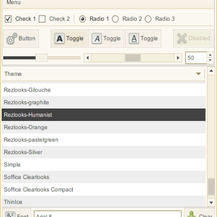The height and width of the screenshot is (217, 217).
Task: Click the spin box field showing 50
Action: coord(196,58)
